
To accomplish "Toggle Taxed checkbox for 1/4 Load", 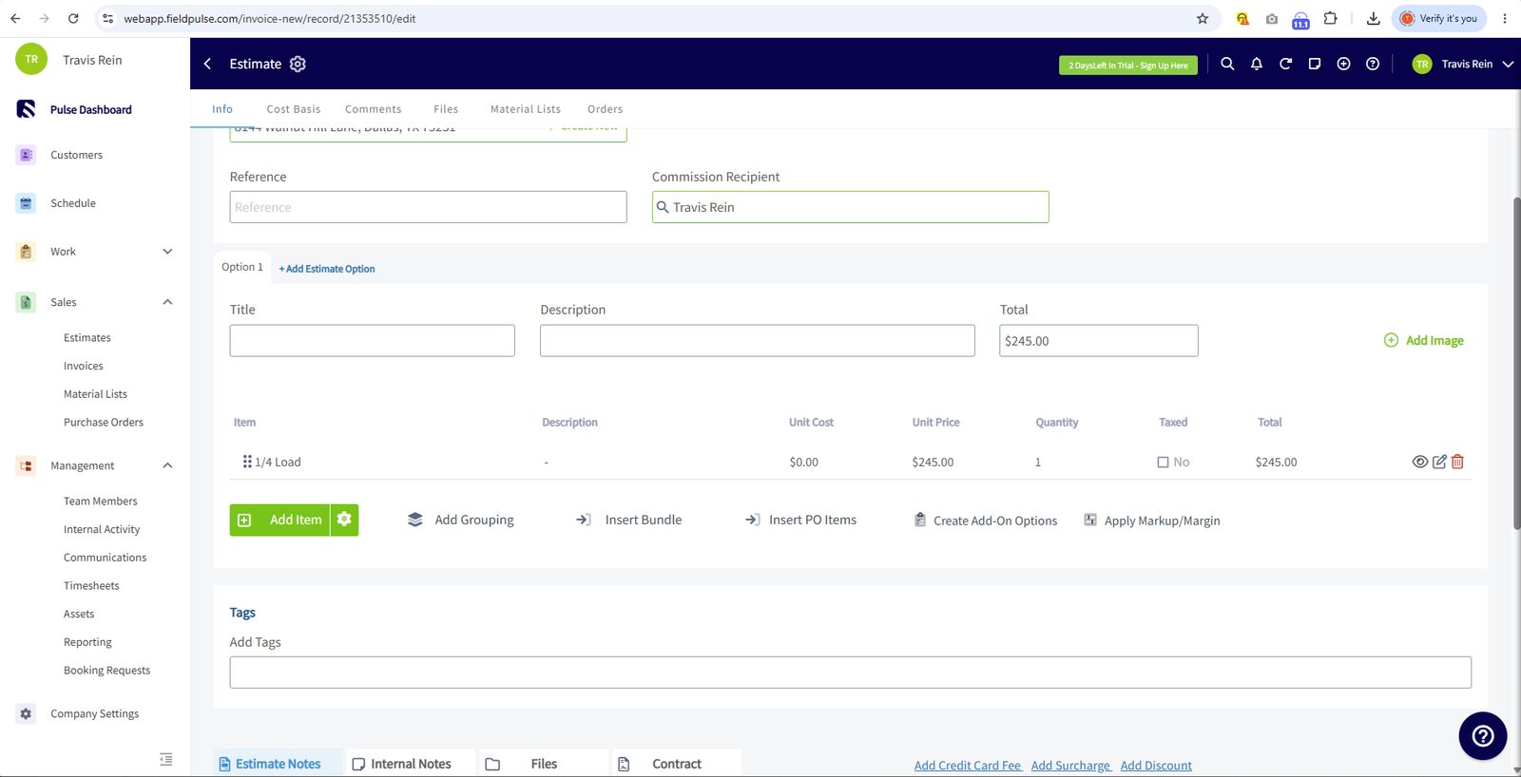I will [x=1163, y=462].
